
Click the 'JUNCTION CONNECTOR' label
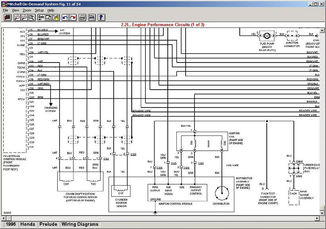point(292,44)
